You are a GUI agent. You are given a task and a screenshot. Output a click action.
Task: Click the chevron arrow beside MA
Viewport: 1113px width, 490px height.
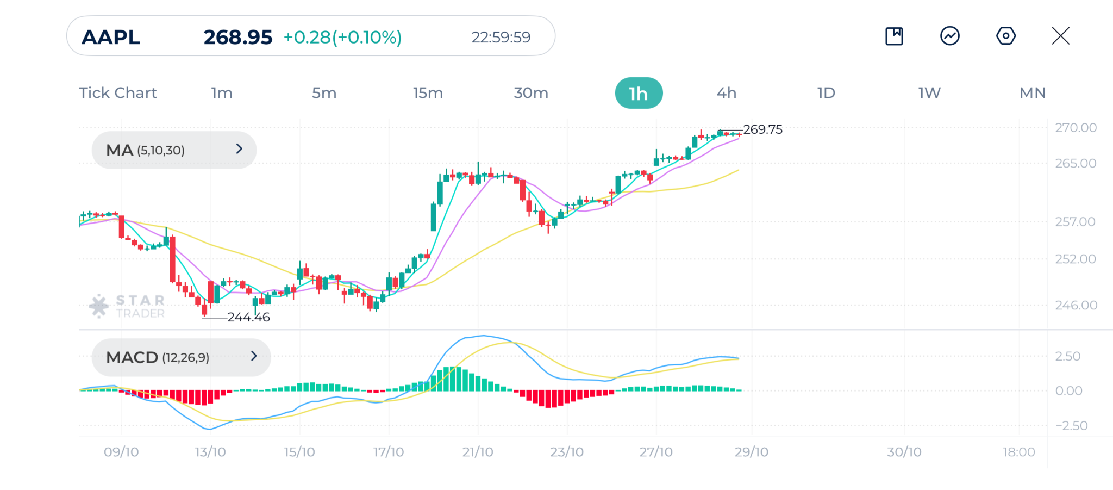pyautogui.click(x=239, y=149)
